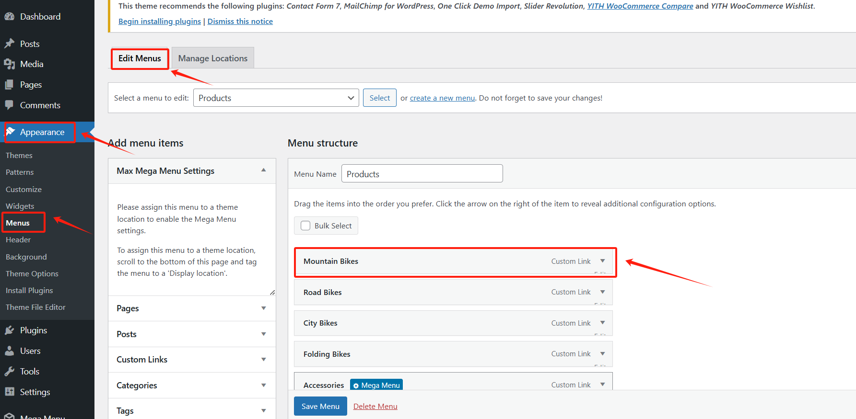856x419 pixels.
Task: Click the Max Mega Menu settings resize handle
Action: 272,292
